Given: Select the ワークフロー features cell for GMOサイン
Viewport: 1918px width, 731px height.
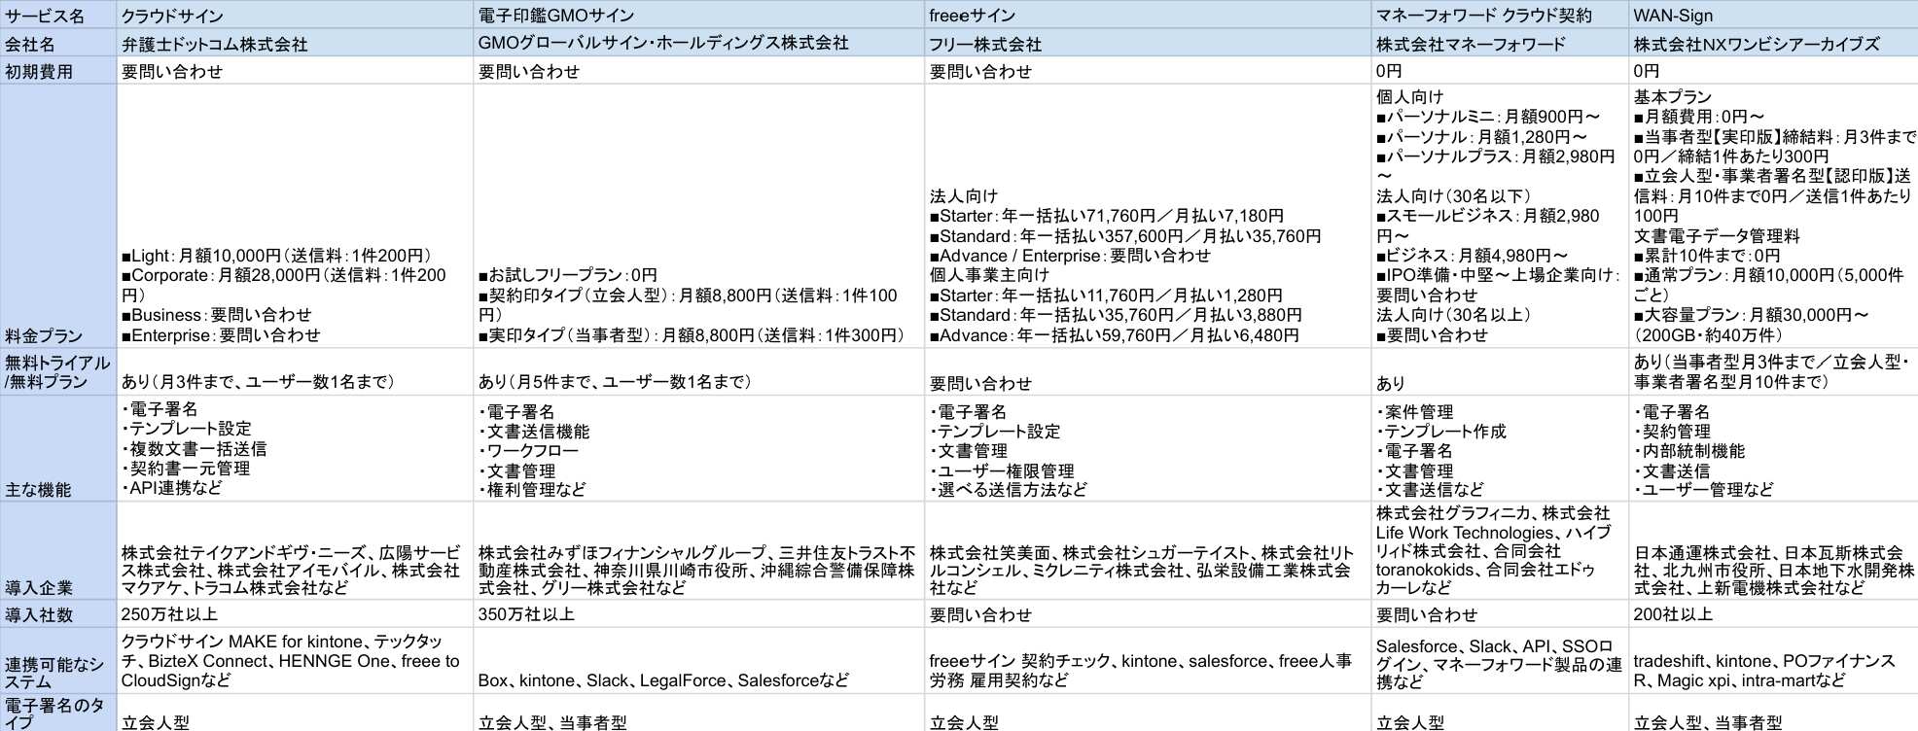Looking at the screenshot, I should coord(698,448).
